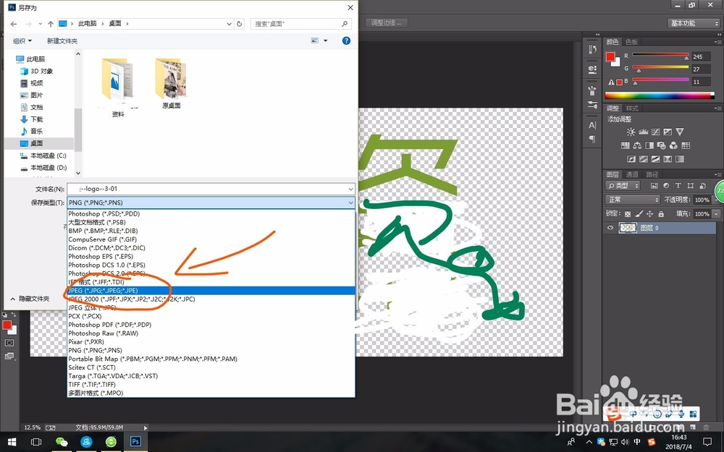Open the Character panel icon
The width and height of the screenshot is (724, 452).
(592, 125)
